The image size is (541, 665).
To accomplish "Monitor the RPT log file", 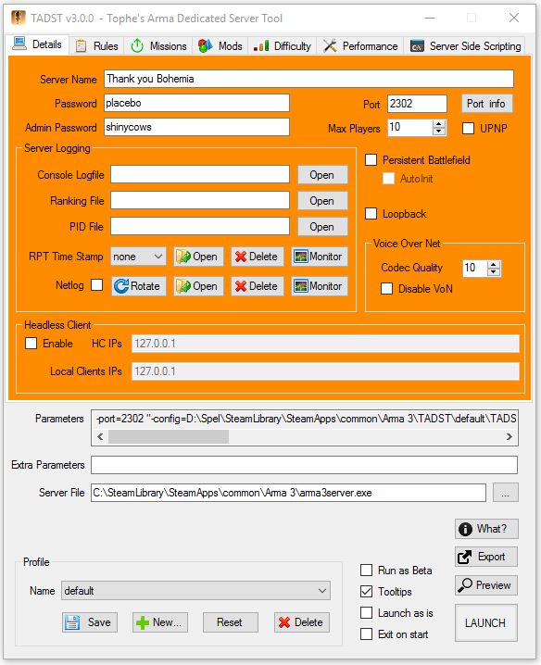I will [x=319, y=257].
